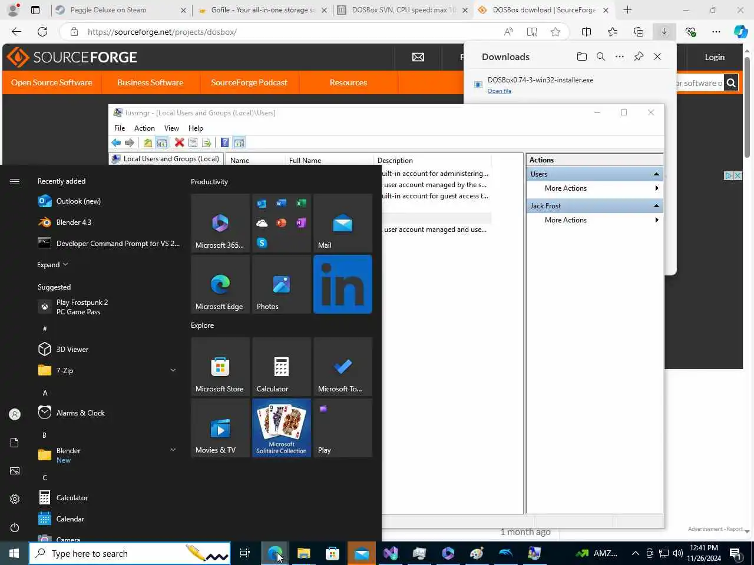Image resolution: width=754 pixels, height=565 pixels.
Task: Switch to Gofile browser tab
Action: (262, 10)
